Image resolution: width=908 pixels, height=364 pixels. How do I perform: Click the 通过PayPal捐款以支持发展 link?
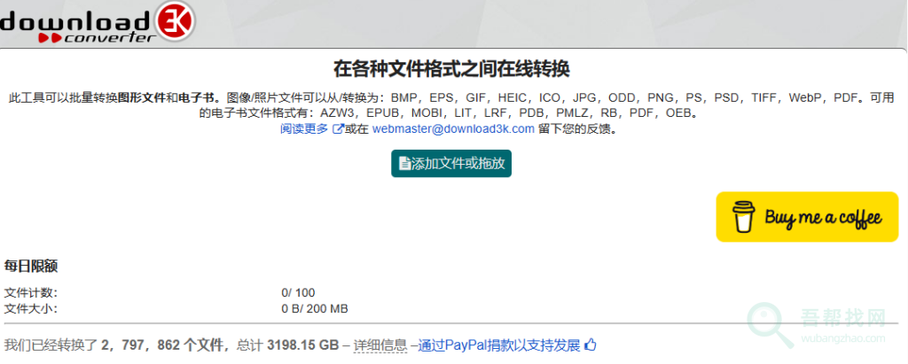coord(499,345)
